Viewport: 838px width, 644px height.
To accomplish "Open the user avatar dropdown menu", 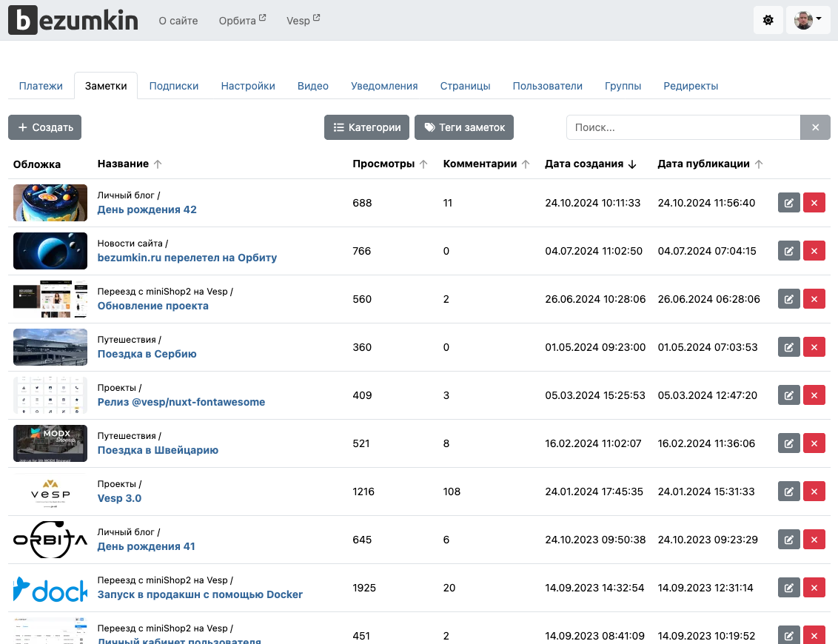I will point(808,20).
